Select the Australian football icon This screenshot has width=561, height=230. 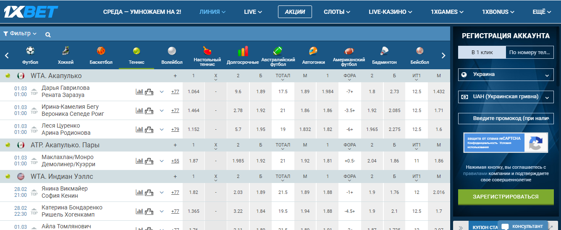[278, 51]
